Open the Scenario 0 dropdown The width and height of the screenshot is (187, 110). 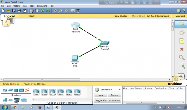pyautogui.click(x=110, y=90)
